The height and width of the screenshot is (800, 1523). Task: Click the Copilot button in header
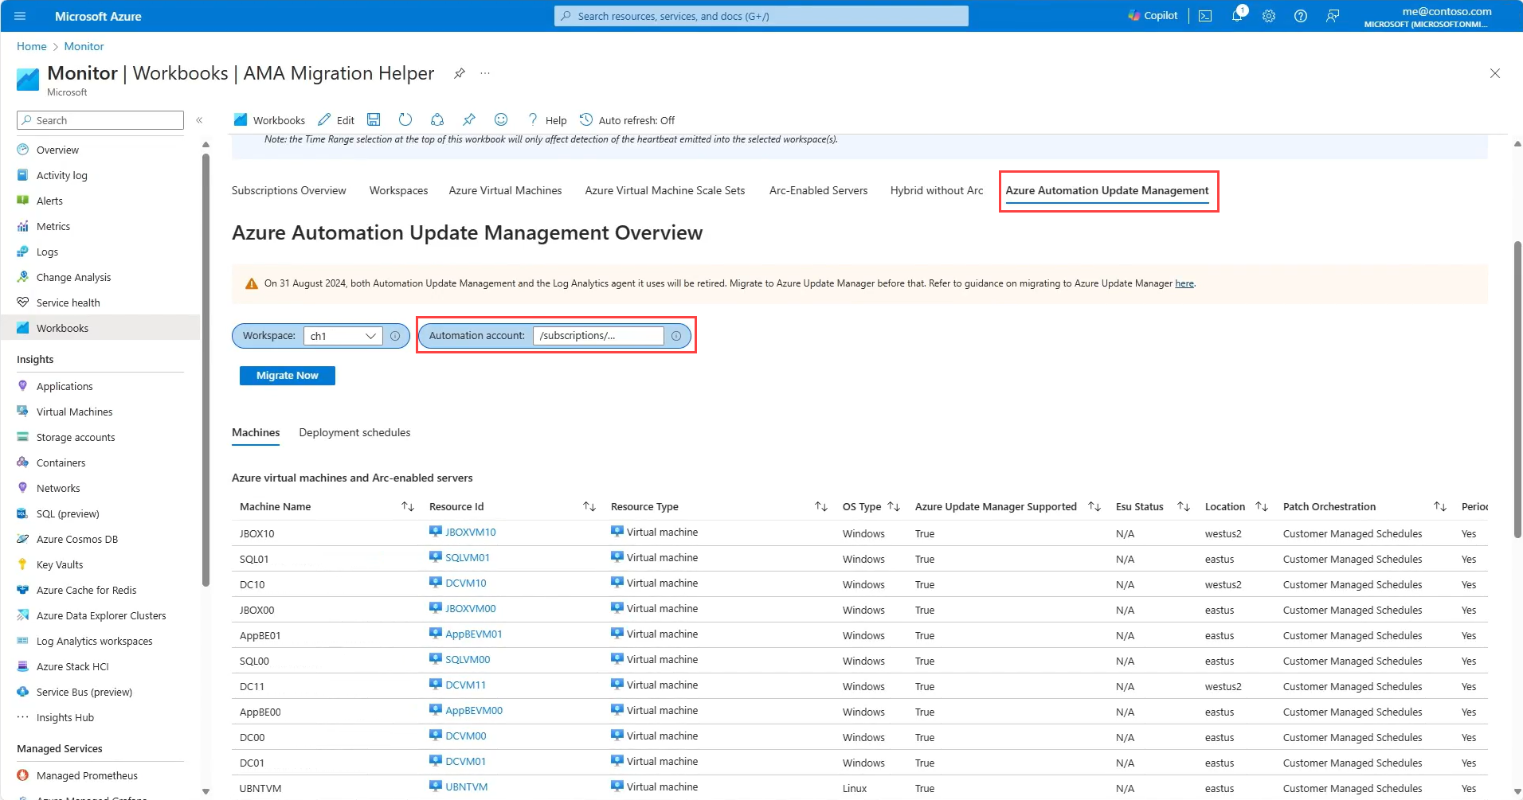(1153, 16)
